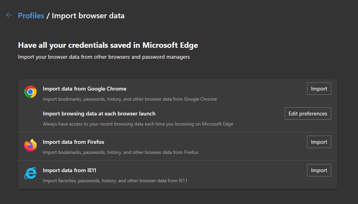Image resolution: width=358 pixels, height=204 pixels.
Task: Select the 'Import data from Google Chrome' title
Action: [x=85, y=89]
